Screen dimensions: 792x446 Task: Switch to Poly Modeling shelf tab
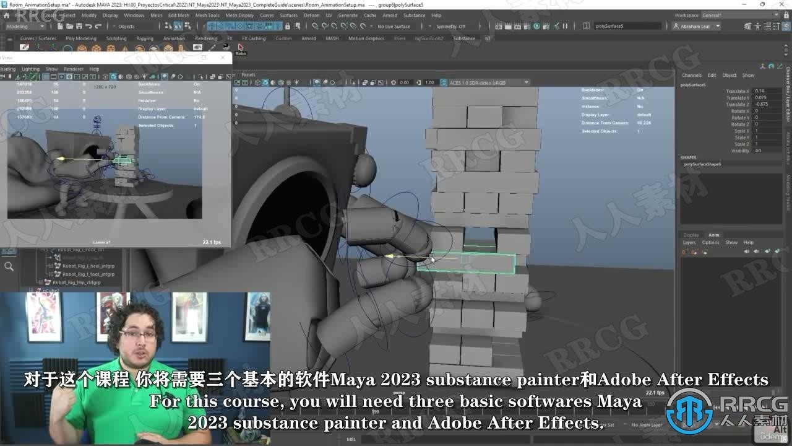pyautogui.click(x=81, y=38)
